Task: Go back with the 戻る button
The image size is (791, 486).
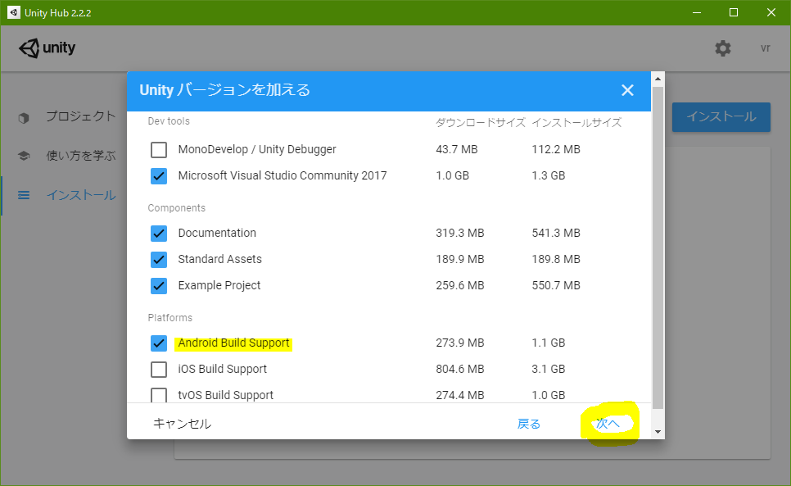Action: click(x=529, y=424)
